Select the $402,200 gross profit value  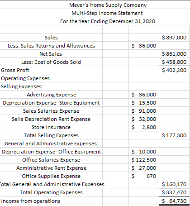[x=174, y=70]
